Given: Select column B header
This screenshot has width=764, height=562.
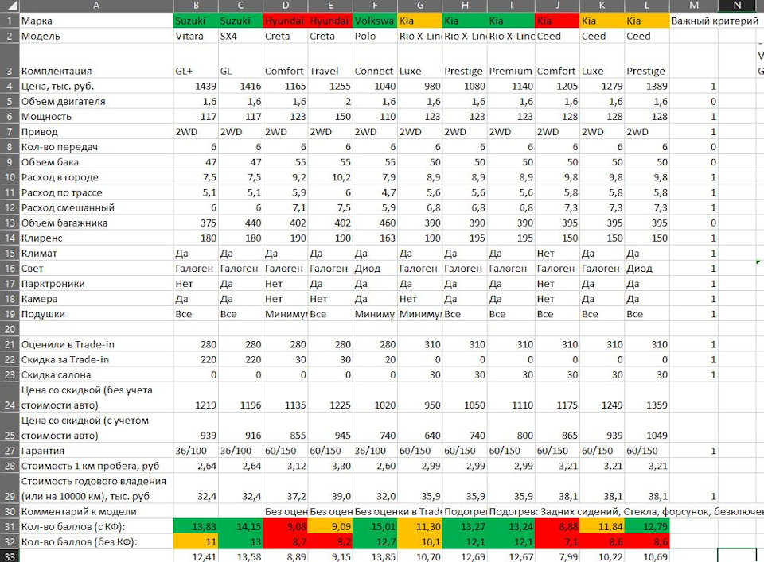Looking at the screenshot, I should pos(196,6).
